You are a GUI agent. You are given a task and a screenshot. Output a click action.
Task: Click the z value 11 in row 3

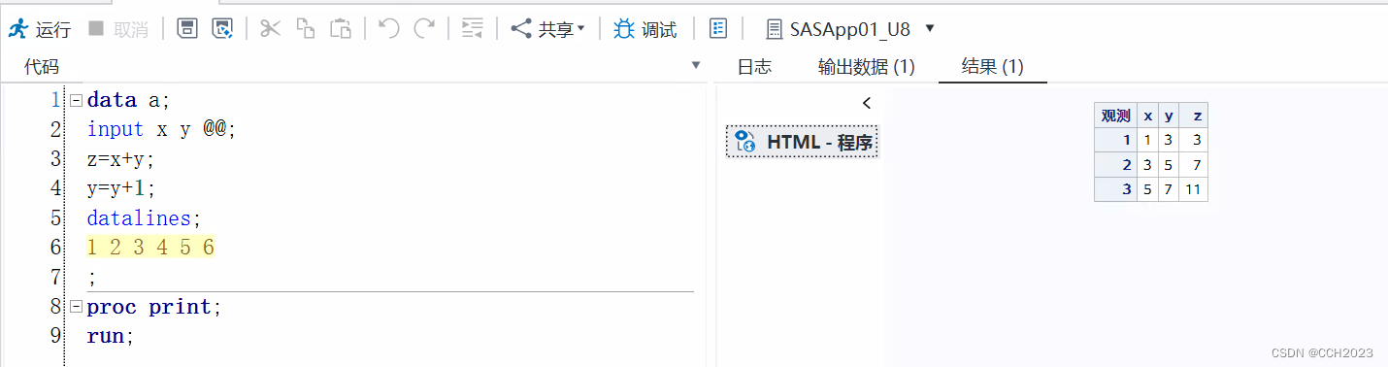[x=1193, y=189]
